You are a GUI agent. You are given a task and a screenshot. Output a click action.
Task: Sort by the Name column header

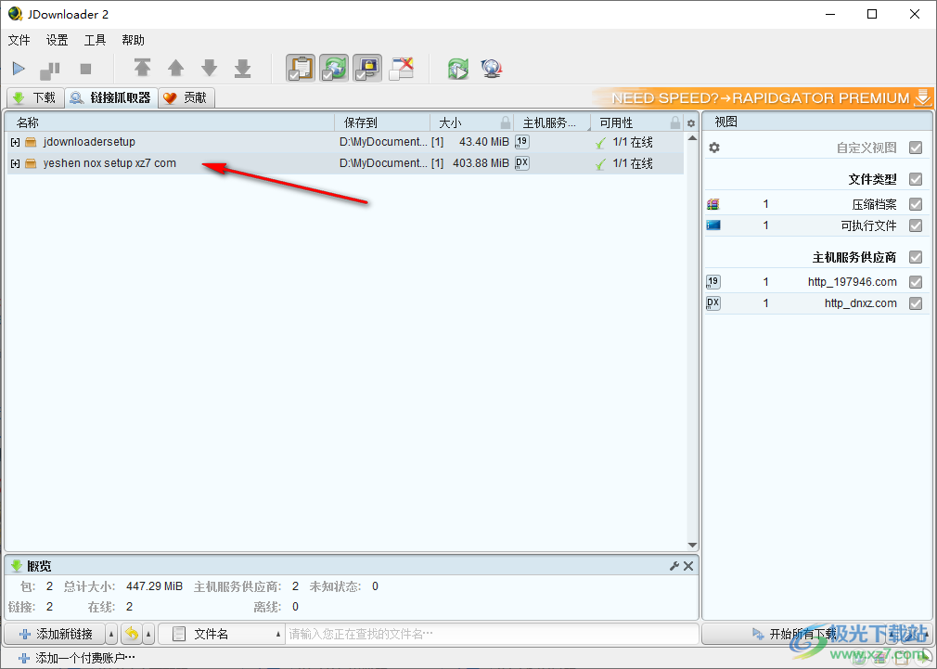tap(170, 122)
